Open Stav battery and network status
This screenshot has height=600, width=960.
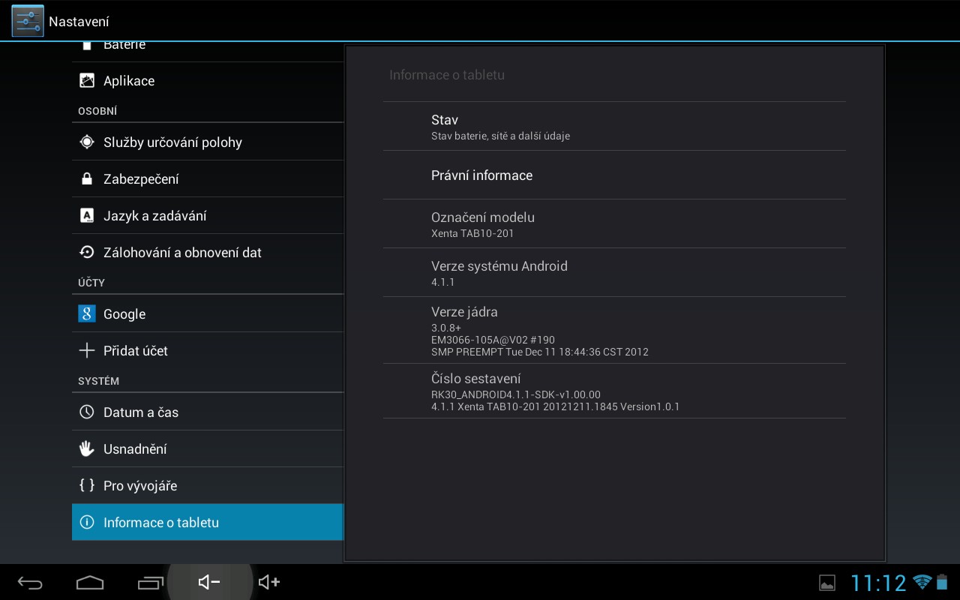point(614,126)
